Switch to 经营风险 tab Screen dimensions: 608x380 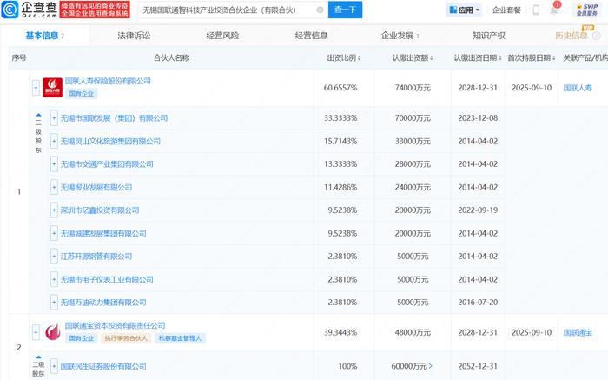(222, 36)
